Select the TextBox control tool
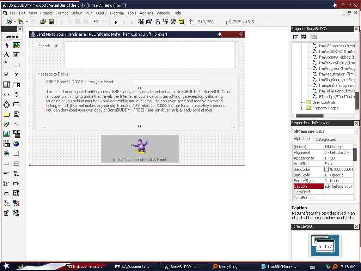The width and height of the screenshot is (361, 271). point(16,55)
